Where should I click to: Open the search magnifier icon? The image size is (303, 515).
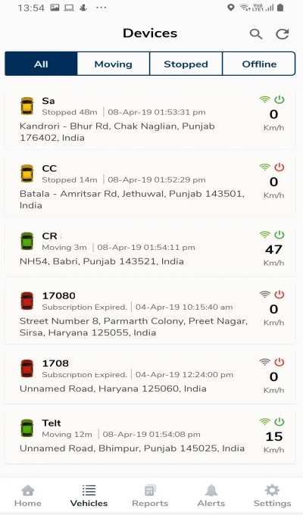pos(256,34)
